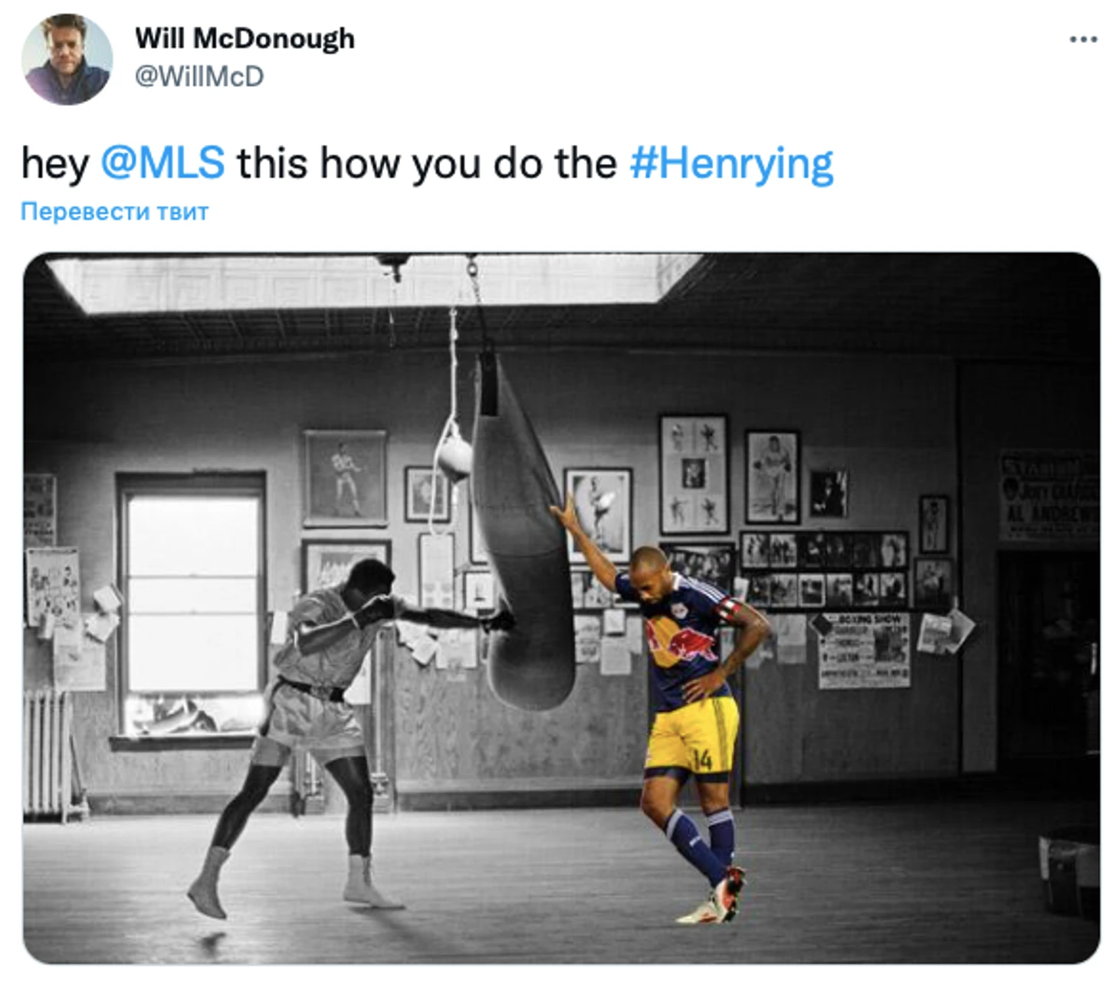
Task: Click the Boxing Show poster on wall
Action: [864, 650]
